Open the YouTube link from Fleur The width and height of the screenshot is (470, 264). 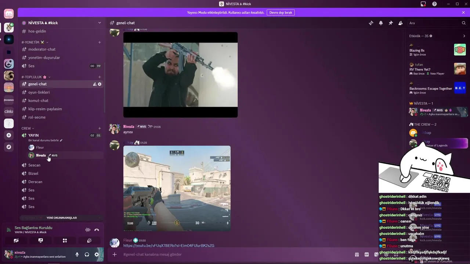[x=169, y=246]
